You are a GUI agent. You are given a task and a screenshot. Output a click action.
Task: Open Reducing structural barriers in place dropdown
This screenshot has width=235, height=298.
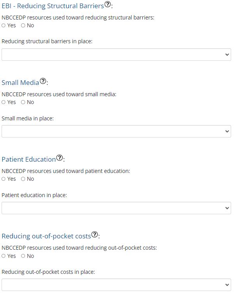pos(116,55)
